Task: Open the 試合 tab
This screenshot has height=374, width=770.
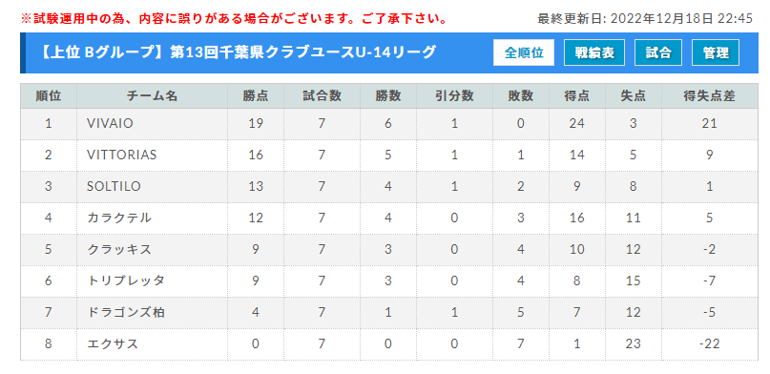Action: 658,52
